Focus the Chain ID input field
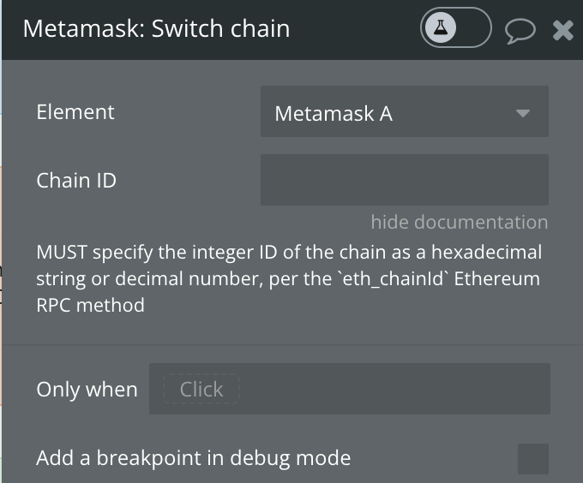583x483 pixels. (x=405, y=180)
